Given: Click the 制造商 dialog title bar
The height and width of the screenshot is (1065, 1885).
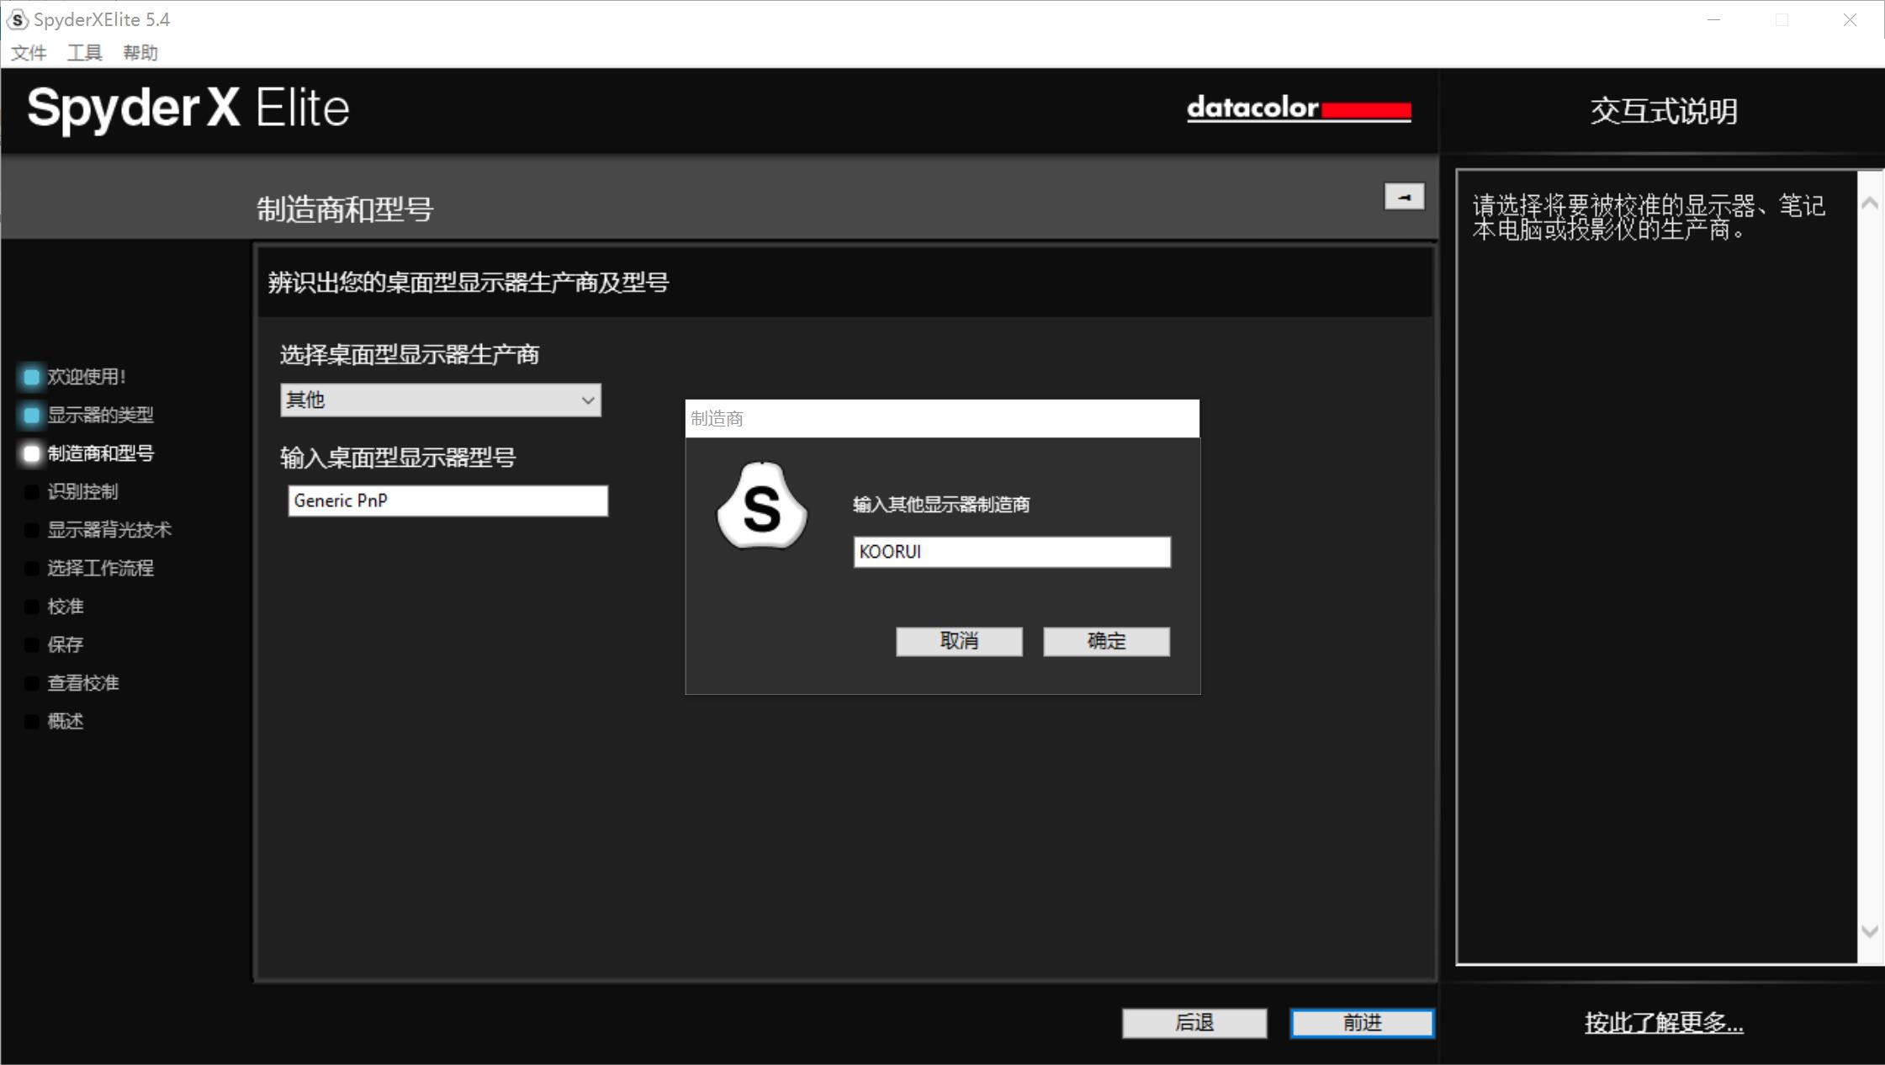Looking at the screenshot, I should tap(942, 418).
